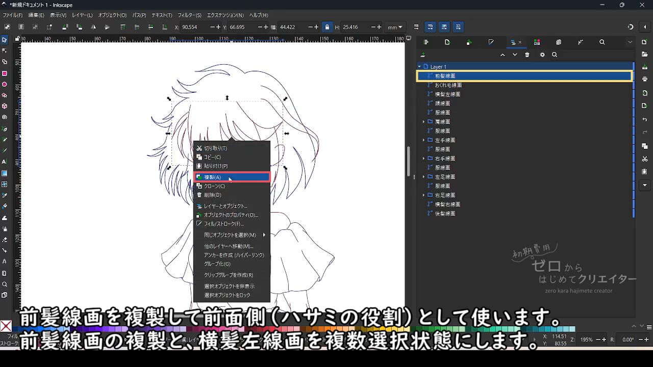Raise the selected layer with the up arrow
Image resolution: width=653 pixels, height=367 pixels.
[503, 55]
